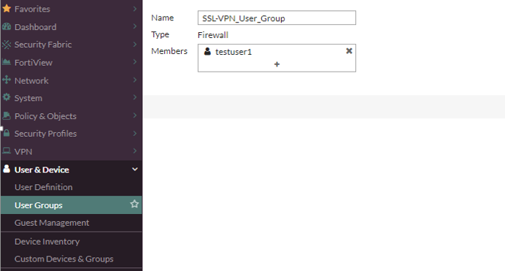This screenshot has height=271, width=505.
Task: Expand the FortiView chevron
Action: tap(135, 62)
